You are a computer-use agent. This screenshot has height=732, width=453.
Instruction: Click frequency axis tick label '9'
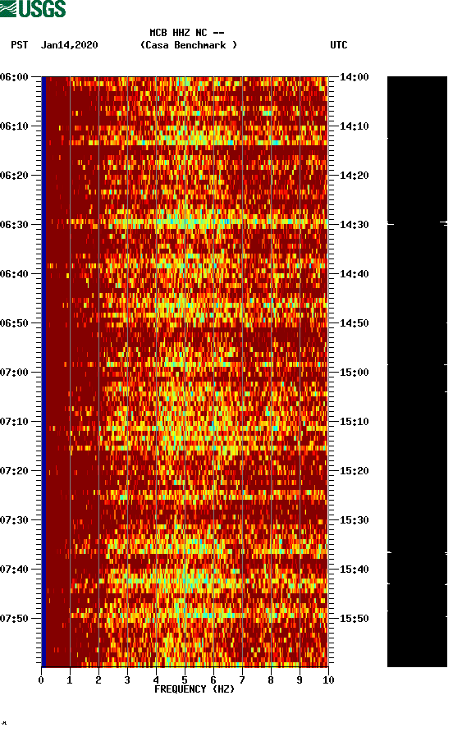click(x=300, y=680)
